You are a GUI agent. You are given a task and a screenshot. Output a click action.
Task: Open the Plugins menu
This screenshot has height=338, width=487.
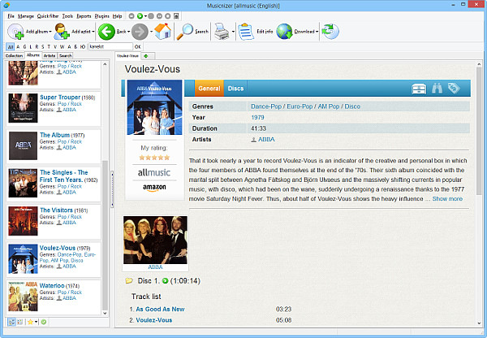tap(102, 16)
